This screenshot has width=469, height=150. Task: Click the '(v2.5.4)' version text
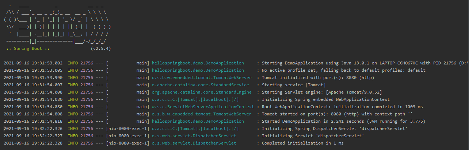100,48
